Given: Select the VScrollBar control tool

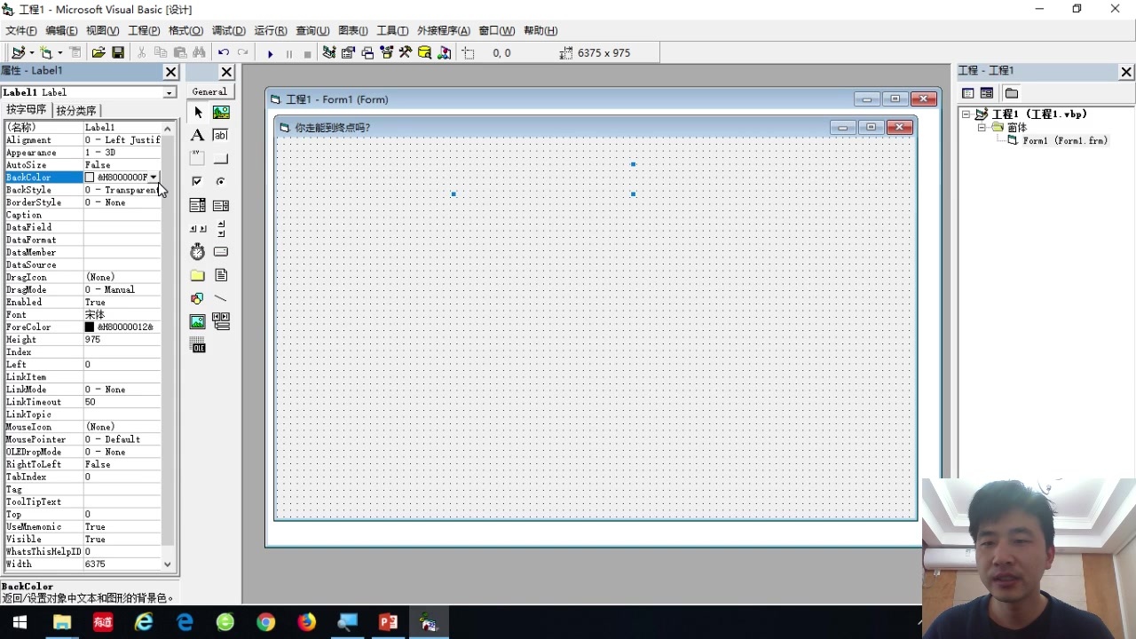Looking at the screenshot, I should [x=221, y=228].
